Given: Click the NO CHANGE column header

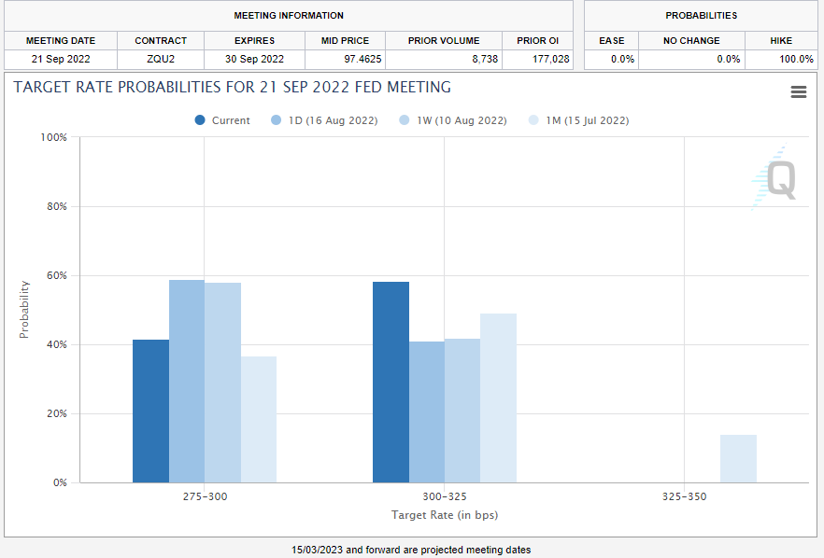Looking at the screenshot, I should click(691, 40).
